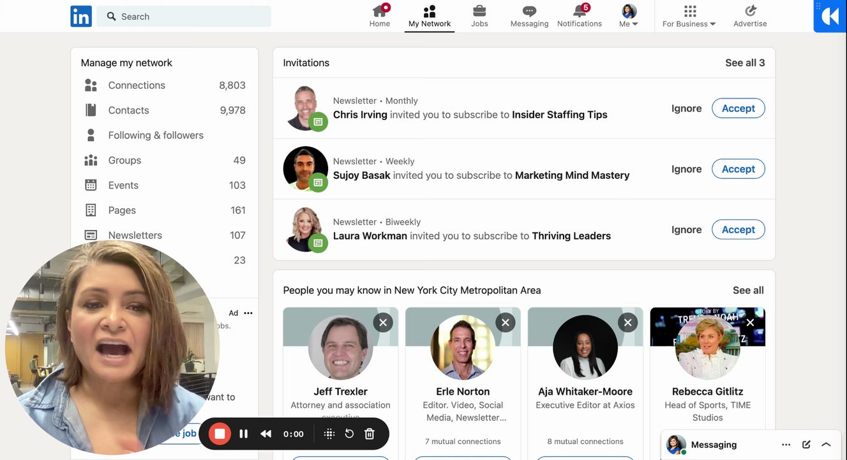Dismiss Aja Whitaker-Moore suggestion card
This screenshot has height=460, width=847.
[627, 323]
